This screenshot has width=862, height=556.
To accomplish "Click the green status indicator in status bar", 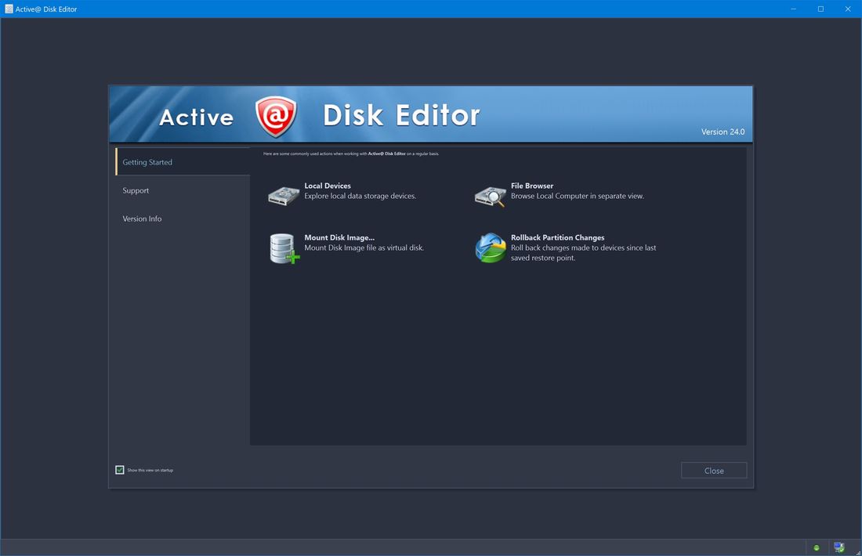I will pyautogui.click(x=816, y=547).
